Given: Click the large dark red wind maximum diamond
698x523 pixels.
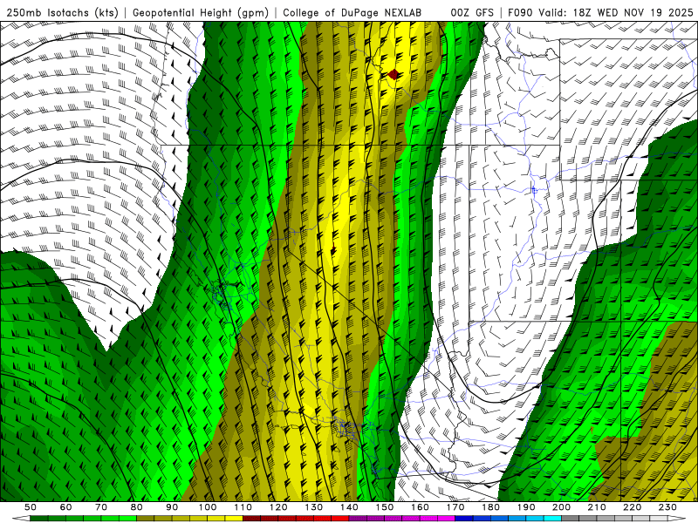Looking at the screenshot, I should click(393, 74).
